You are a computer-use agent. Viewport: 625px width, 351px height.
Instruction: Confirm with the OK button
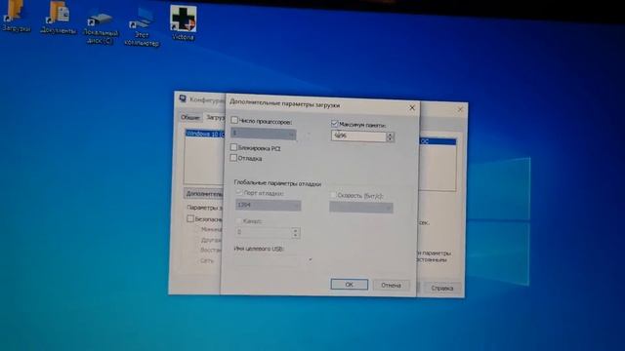click(x=350, y=285)
